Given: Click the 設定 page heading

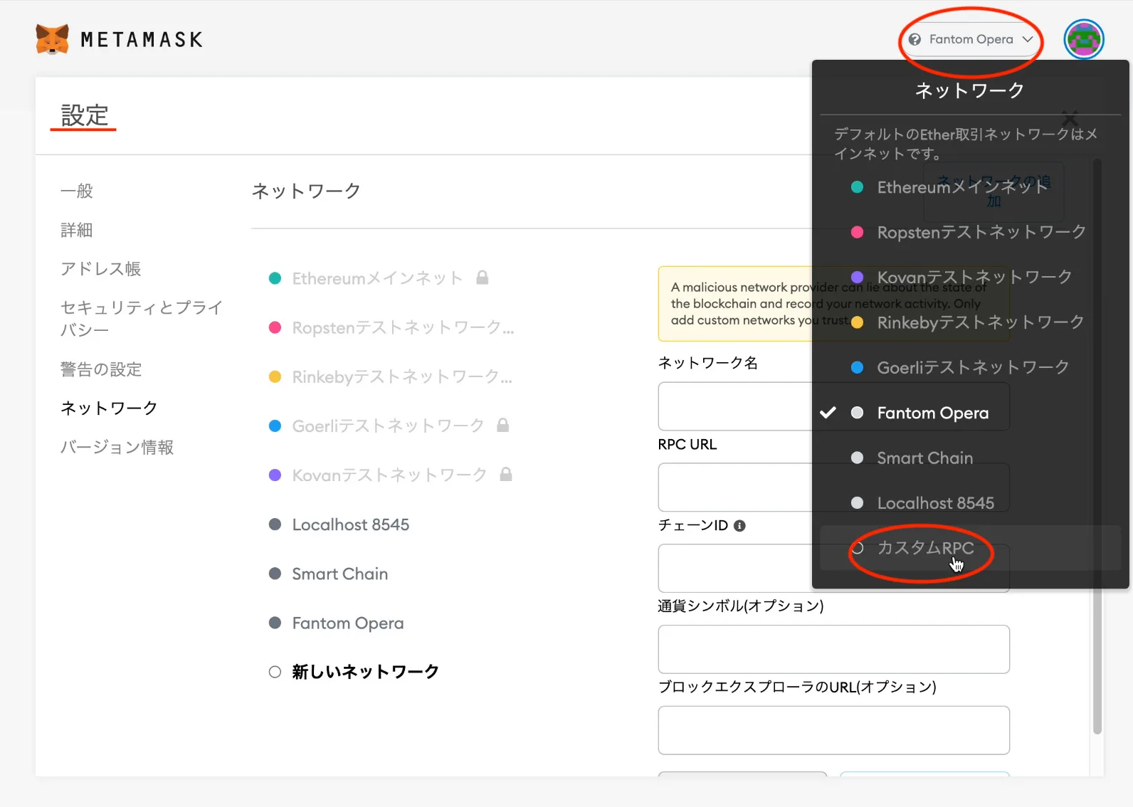Looking at the screenshot, I should click(84, 115).
